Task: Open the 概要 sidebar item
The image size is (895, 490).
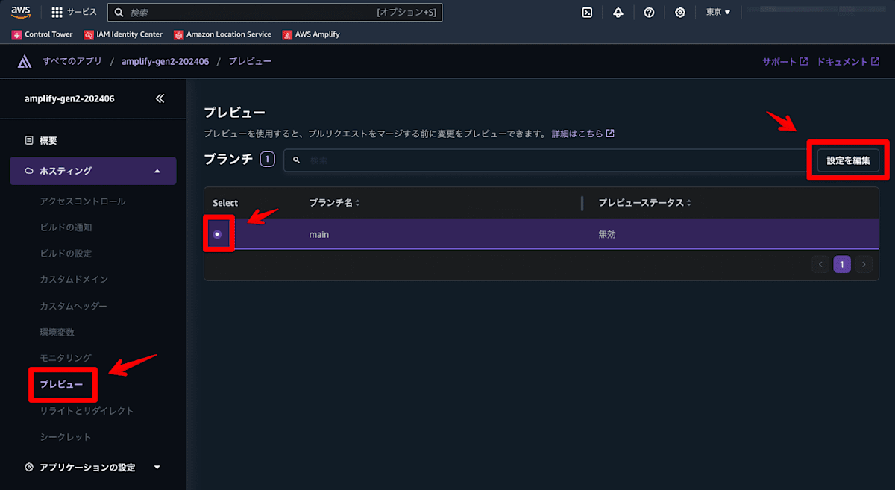Action: click(48, 140)
